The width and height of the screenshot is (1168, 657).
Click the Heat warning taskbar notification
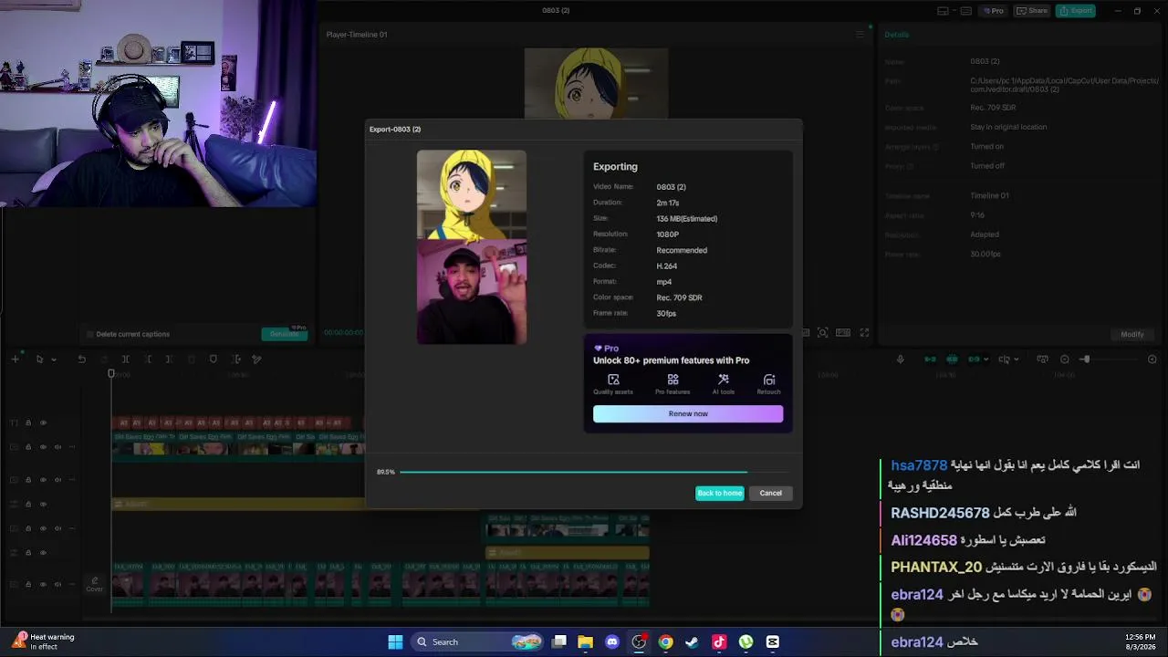[x=41, y=642]
